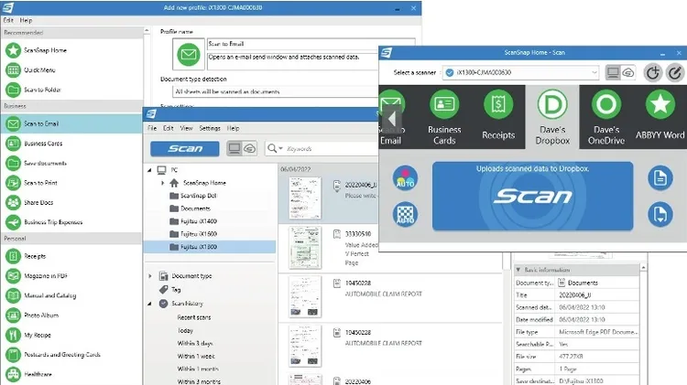The width and height of the screenshot is (687, 385).
Task: Click the duplex document icon in Scan window
Action: [x=660, y=214]
